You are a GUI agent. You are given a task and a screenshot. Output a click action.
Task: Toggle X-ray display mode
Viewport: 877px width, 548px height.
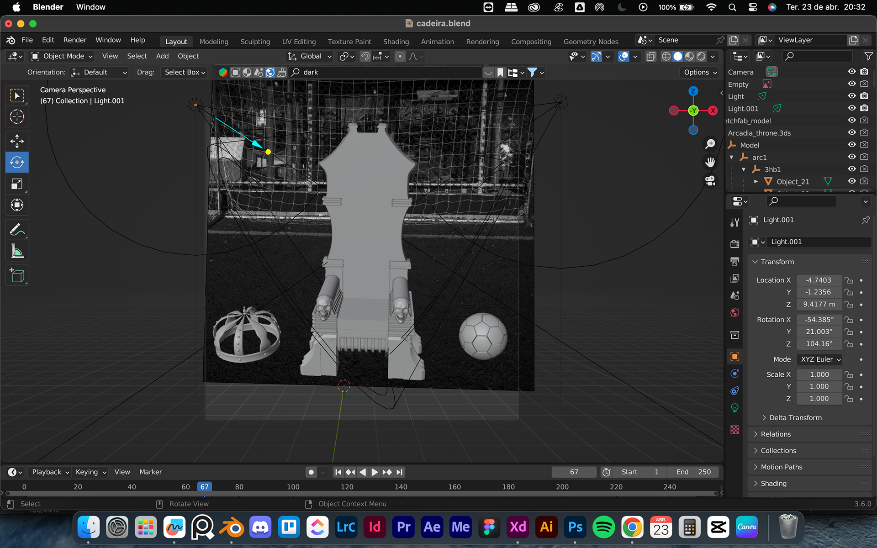[x=651, y=56]
